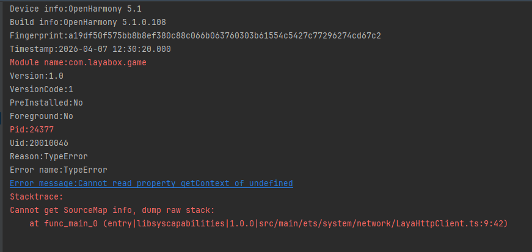Click the Fingerprint hash line
532x252 pixels.
(x=195, y=35)
